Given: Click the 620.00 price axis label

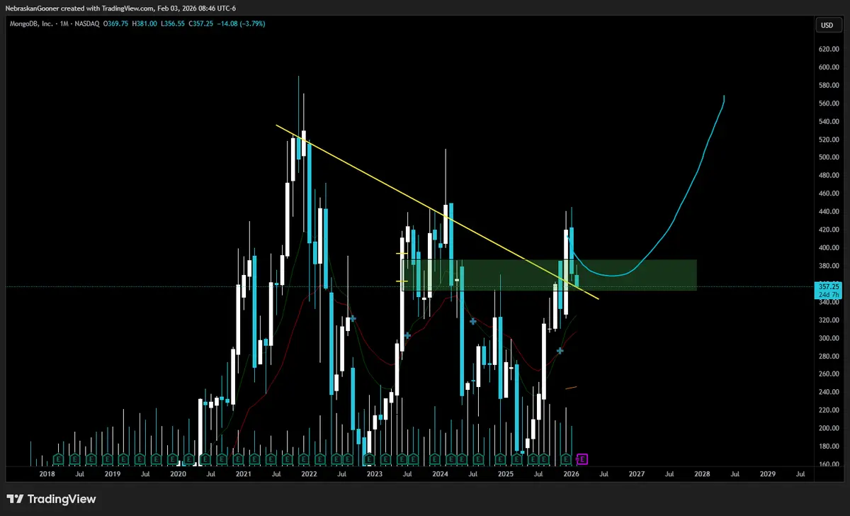Looking at the screenshot, I should (829, 50).
